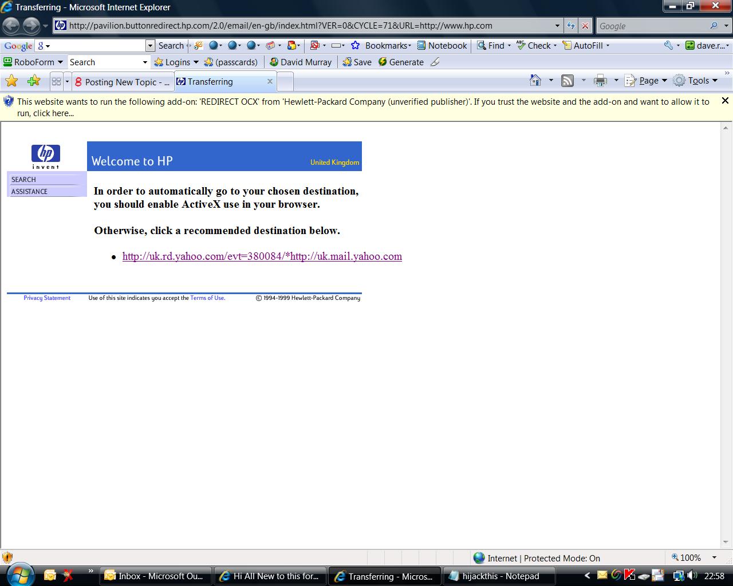Close the Transferring tab

pos(270,81)
